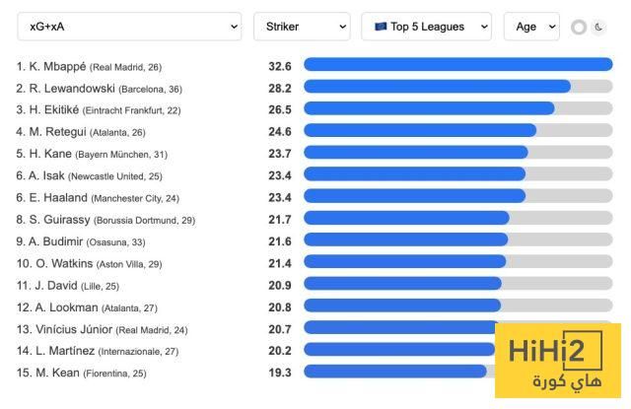Click M. Retegui's 24.6 value
The width and height of the screenshot is (631, 409).
(x=280, y=131)
